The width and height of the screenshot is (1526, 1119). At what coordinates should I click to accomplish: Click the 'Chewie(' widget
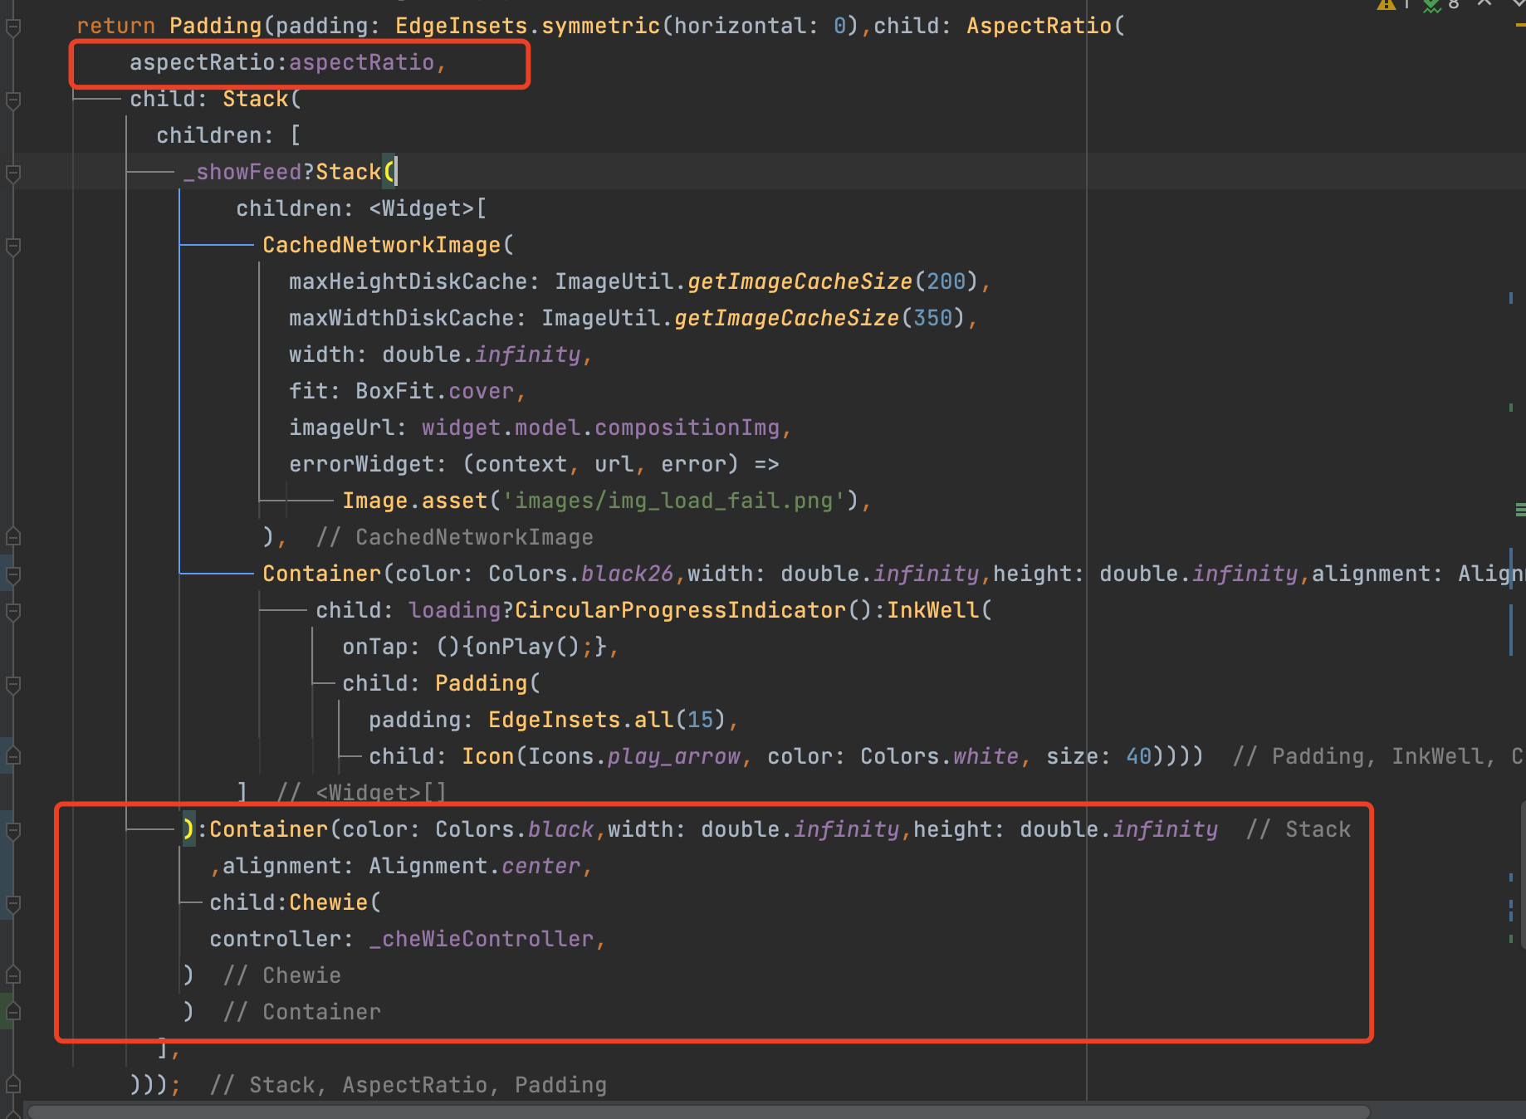pos(335,903)
